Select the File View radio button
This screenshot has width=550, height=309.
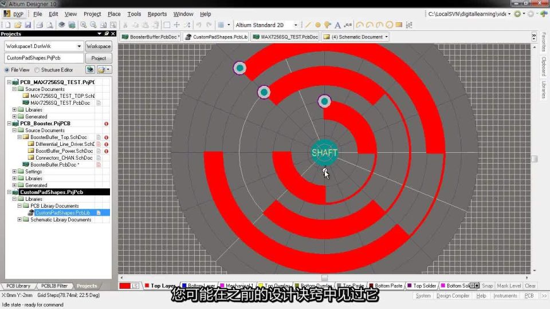(7, 70)
